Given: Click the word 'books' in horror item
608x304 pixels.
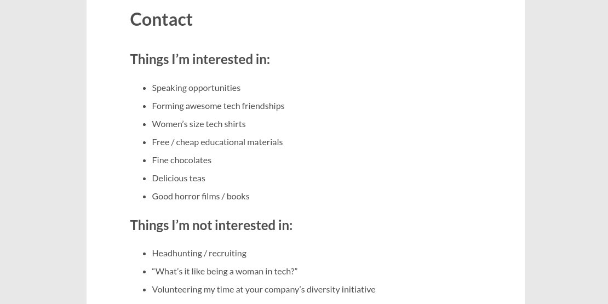Looking at the screenshot, I should point(238,196).
